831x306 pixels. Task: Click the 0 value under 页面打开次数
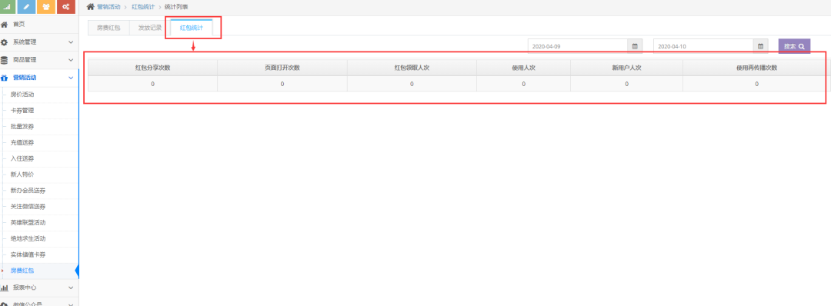click(x=282, y=84)
